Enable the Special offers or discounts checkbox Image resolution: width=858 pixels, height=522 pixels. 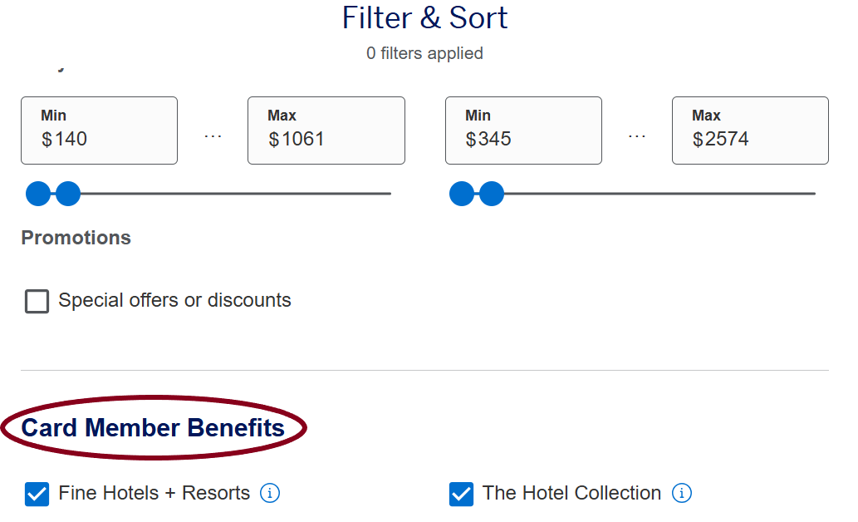point(37,301)
